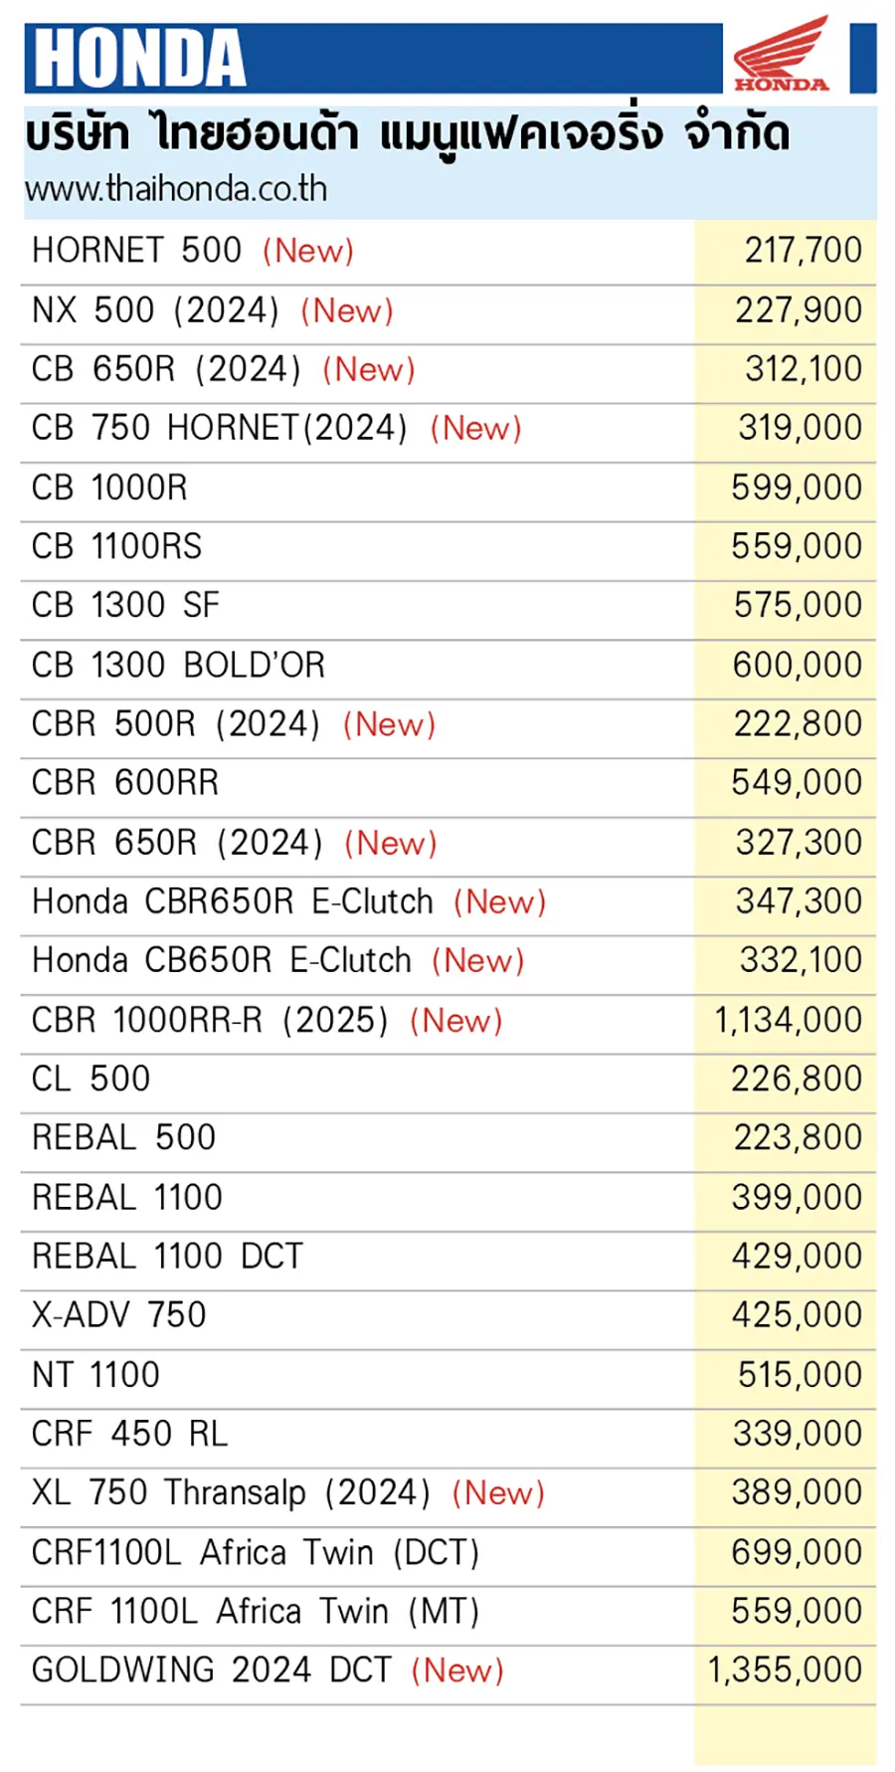The image size is (895, 1772).
Task: Click the CB 1300 BOLD'OR model name
Action: click(179, 665)
